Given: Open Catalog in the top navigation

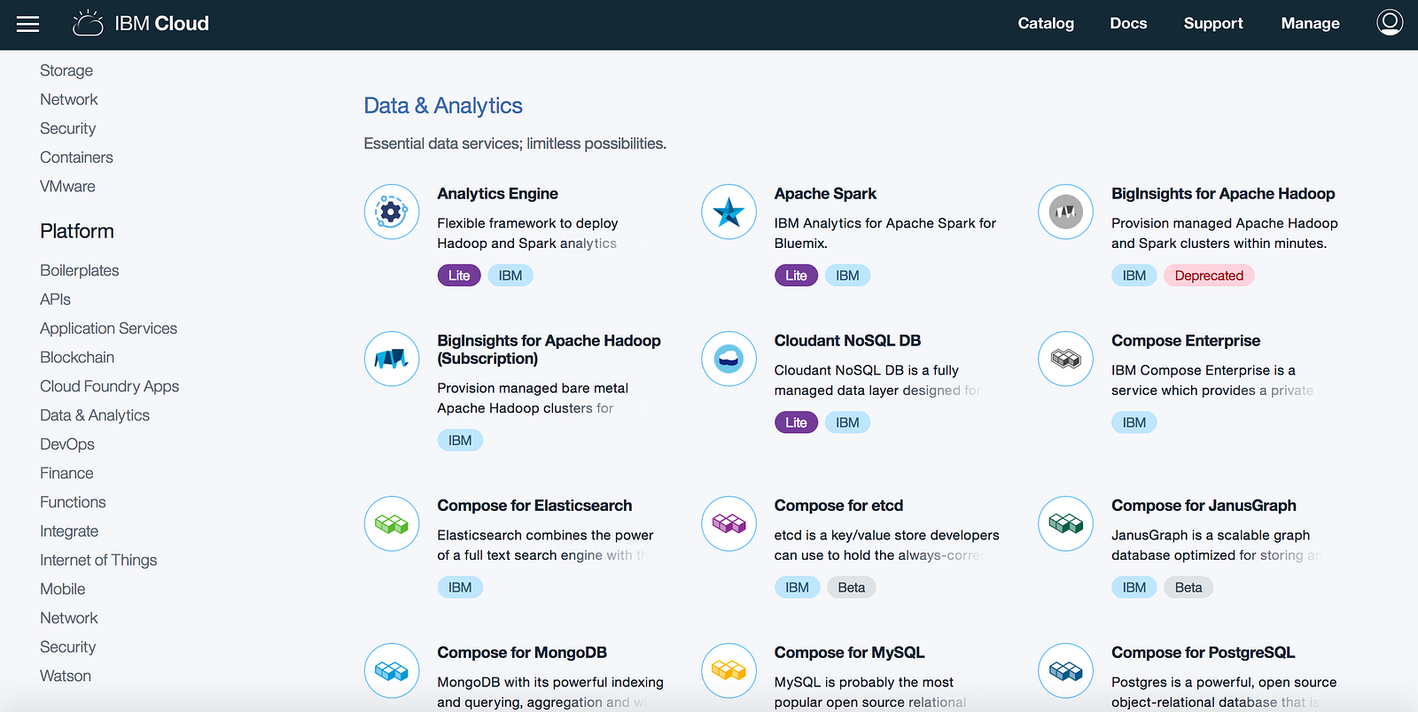Looking at the screenshot, I should 1046,24.
